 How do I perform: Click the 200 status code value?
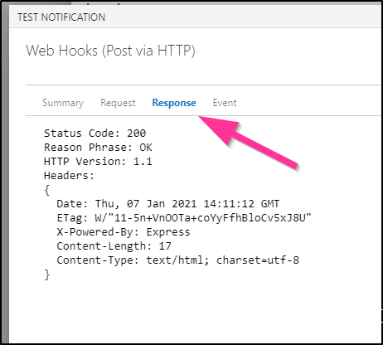click(137, 134)
